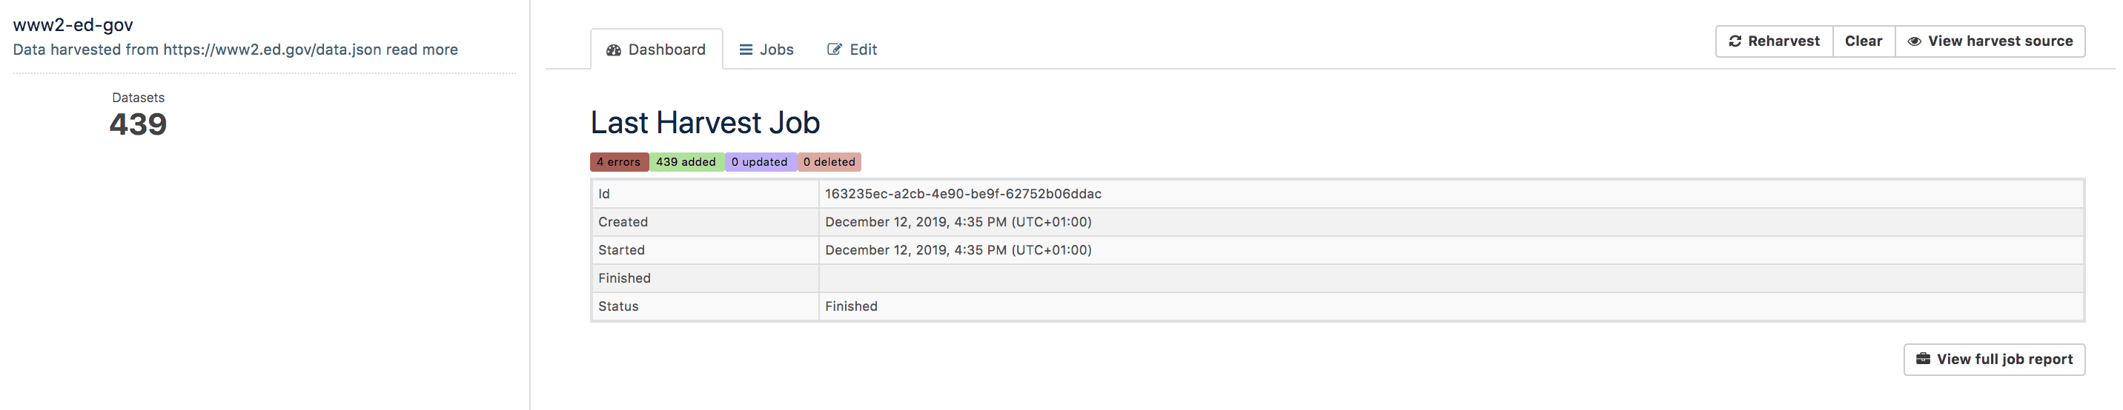Click the Edit pencil icon

click(x=834, y=50)
